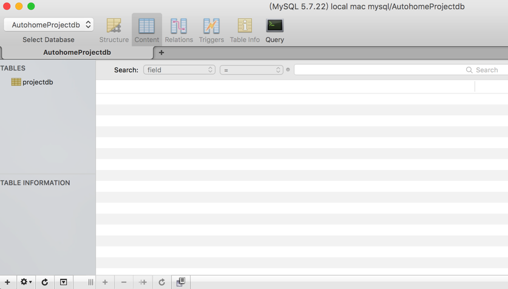Screen dimensions: 508x289
Task: Select the AutohomeProjectdb connection tab
Action: pos(77,52)
